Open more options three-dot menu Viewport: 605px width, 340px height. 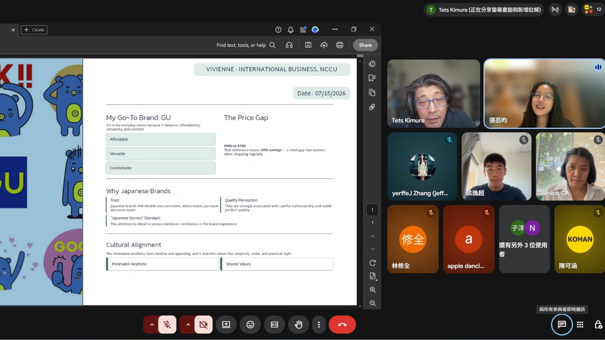[x=319, y=325]
